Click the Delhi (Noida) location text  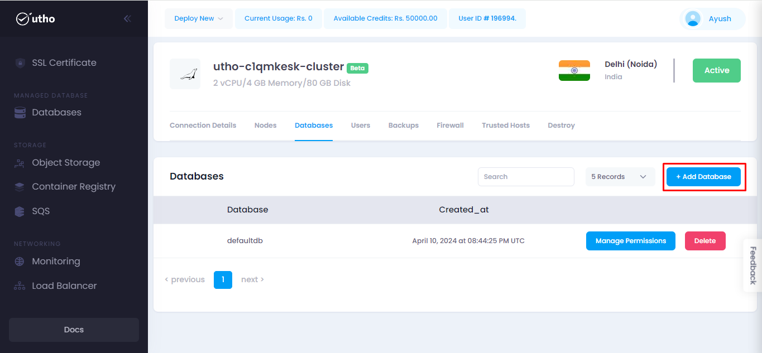[631, 64]
